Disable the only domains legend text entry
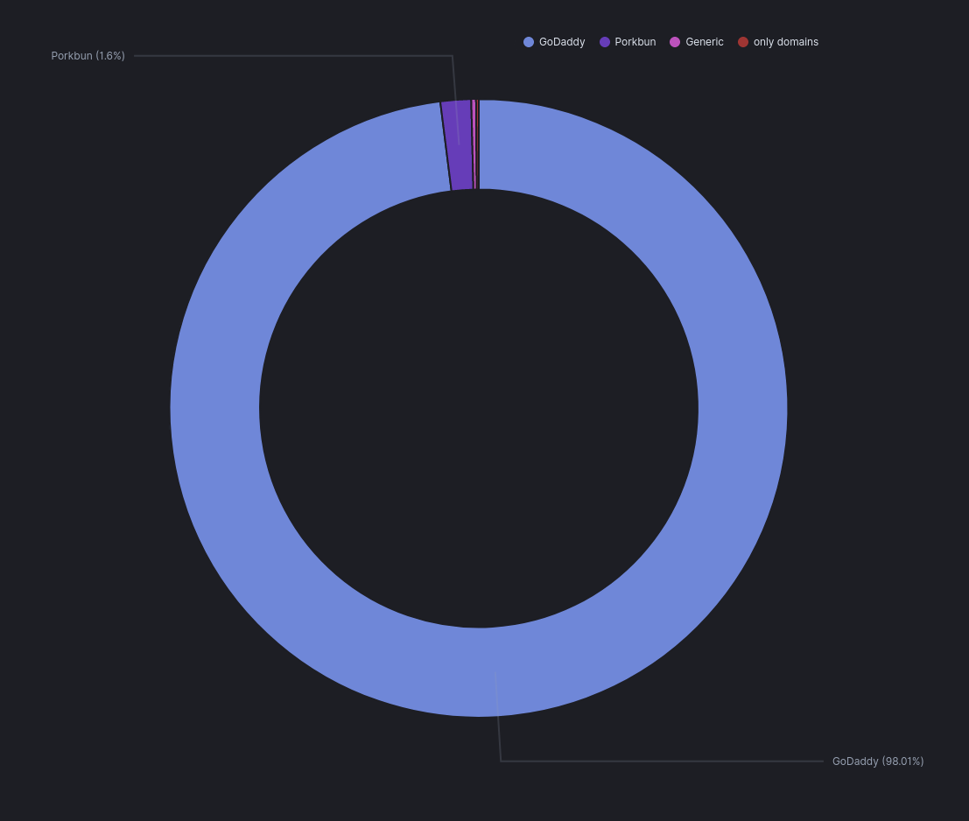969x821 pixels. (785, 42)
